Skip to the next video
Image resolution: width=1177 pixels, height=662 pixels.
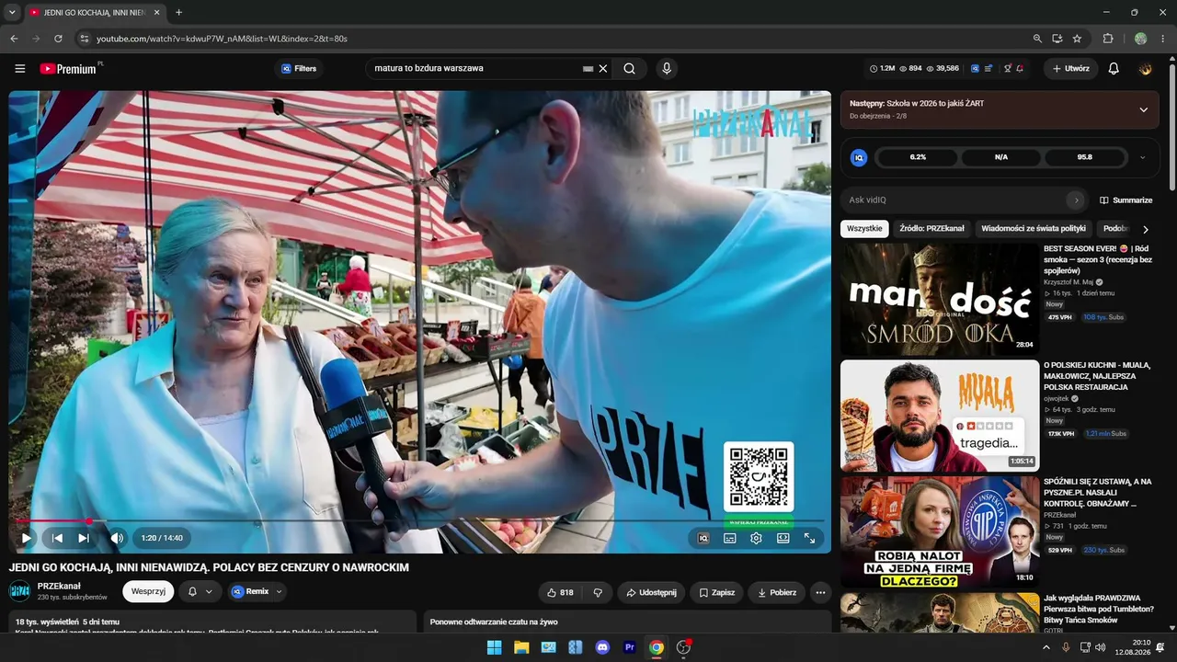pyautogui.click(x=84, y=538)
